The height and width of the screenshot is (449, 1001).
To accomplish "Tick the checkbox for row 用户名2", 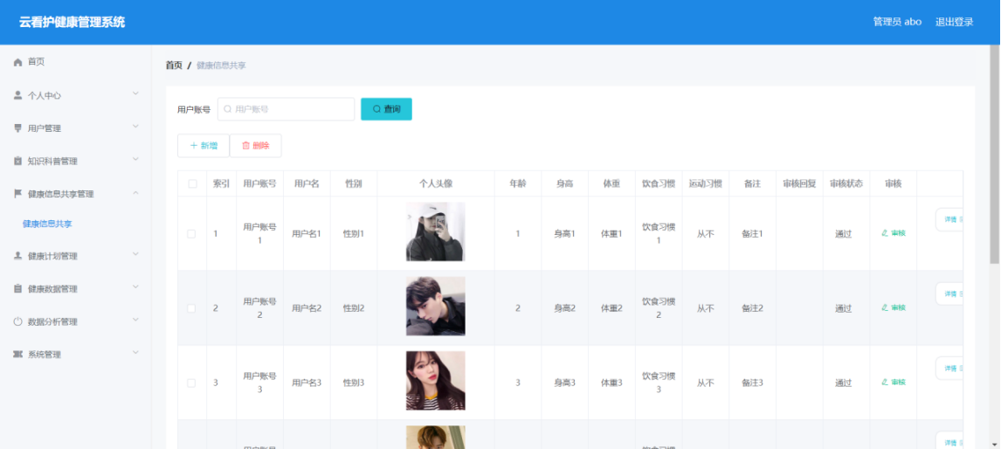I will click(191, 308).
